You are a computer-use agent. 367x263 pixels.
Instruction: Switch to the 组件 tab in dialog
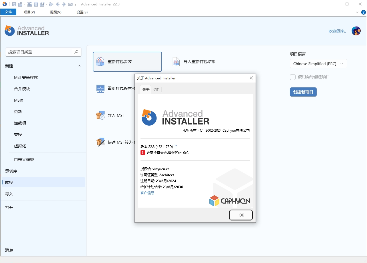coord(157,89)
